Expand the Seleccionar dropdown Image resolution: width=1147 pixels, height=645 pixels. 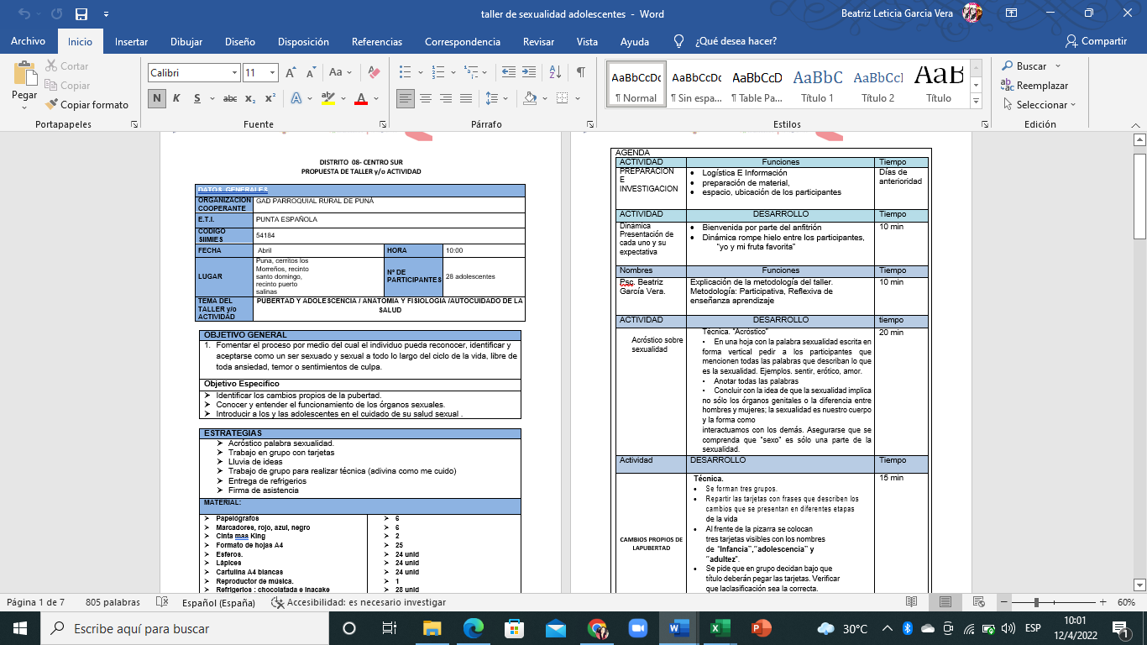[x=1040, y=105]
